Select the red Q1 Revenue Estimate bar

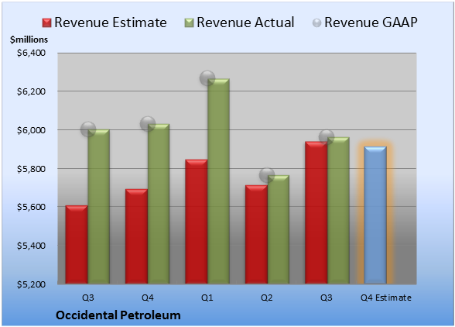pos(197,222)
